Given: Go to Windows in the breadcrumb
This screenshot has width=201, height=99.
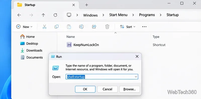Looking at the screenshot, I should point(90,15).
